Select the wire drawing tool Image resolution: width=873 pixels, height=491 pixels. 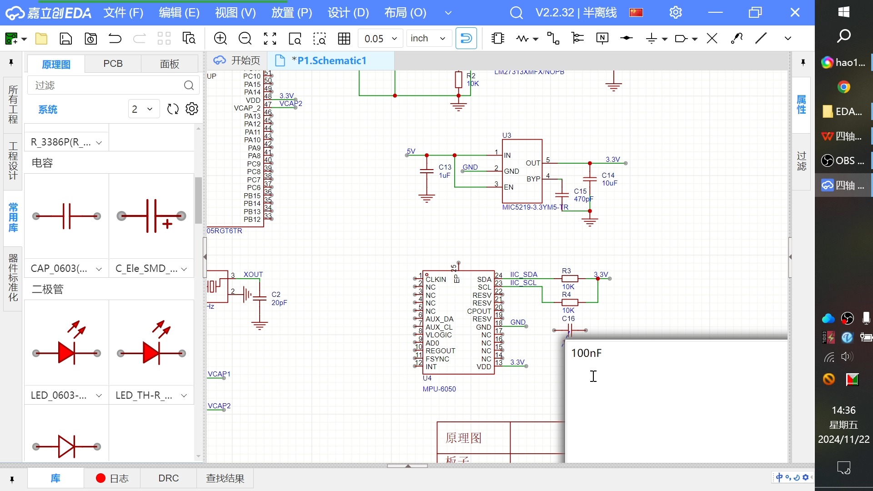tap(763, 38)
